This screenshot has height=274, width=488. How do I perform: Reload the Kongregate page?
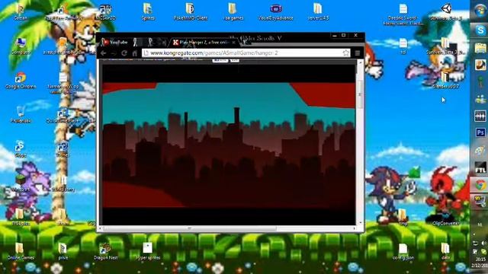(x=124, y=53)
